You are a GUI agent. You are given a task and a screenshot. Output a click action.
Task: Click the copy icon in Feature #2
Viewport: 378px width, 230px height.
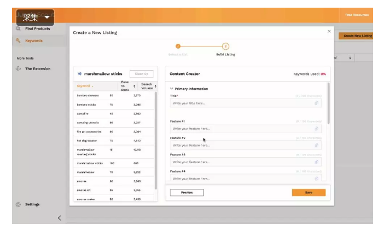click(316, 145)
